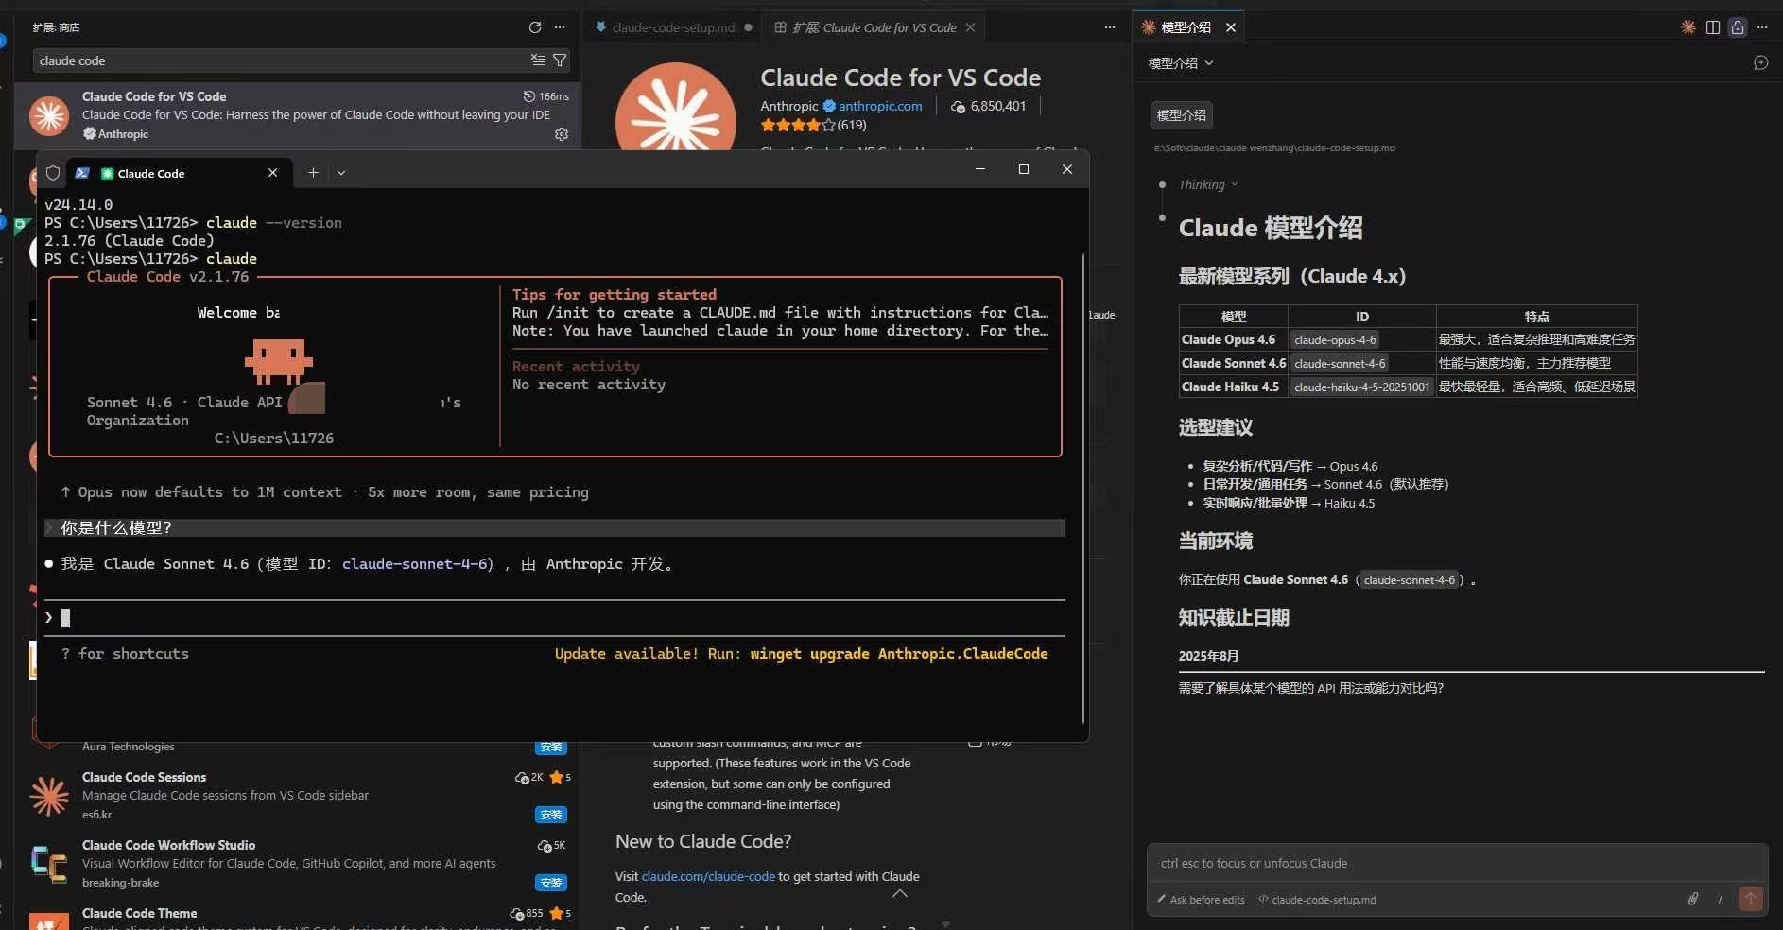
Task: Click the split editor icon
Action: point(1713,27)
